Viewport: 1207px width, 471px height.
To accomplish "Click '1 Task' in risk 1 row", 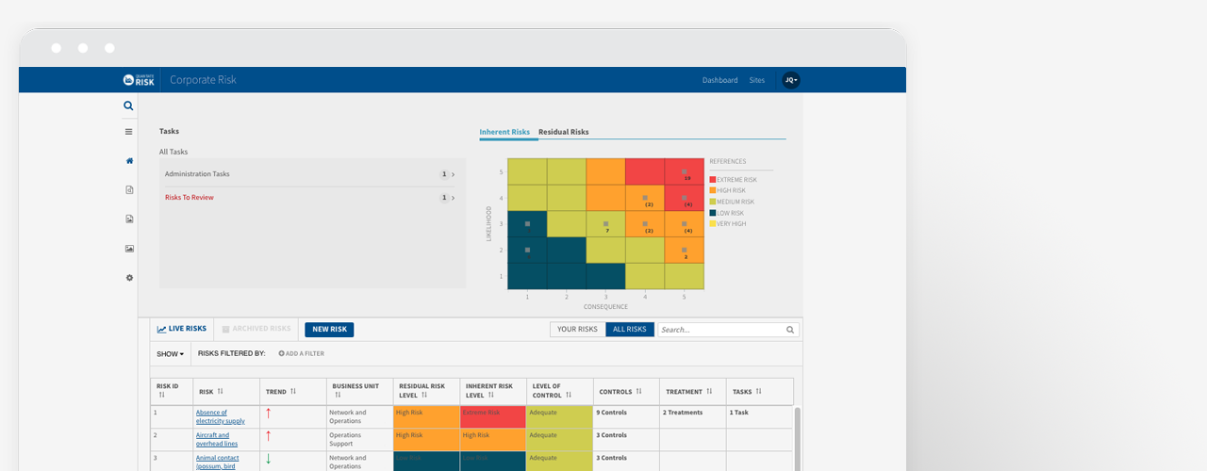I will (738, 413).
